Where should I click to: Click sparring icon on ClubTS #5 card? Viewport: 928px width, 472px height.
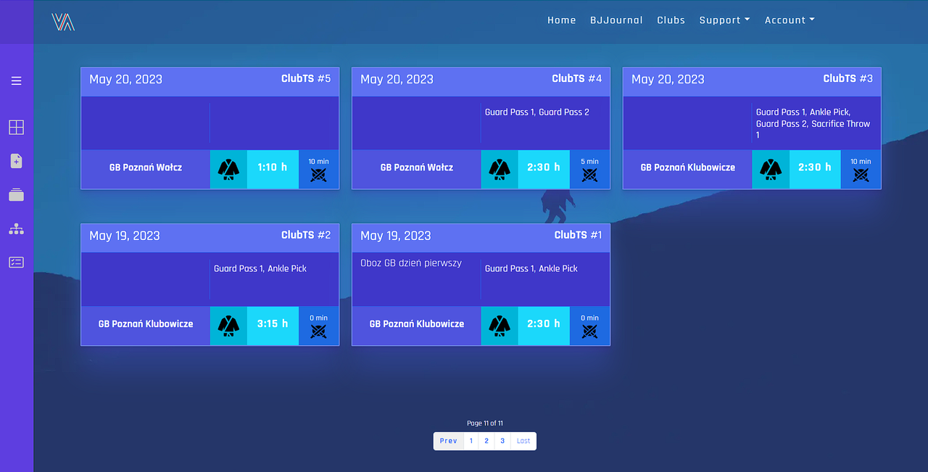(x=318, y=174)
